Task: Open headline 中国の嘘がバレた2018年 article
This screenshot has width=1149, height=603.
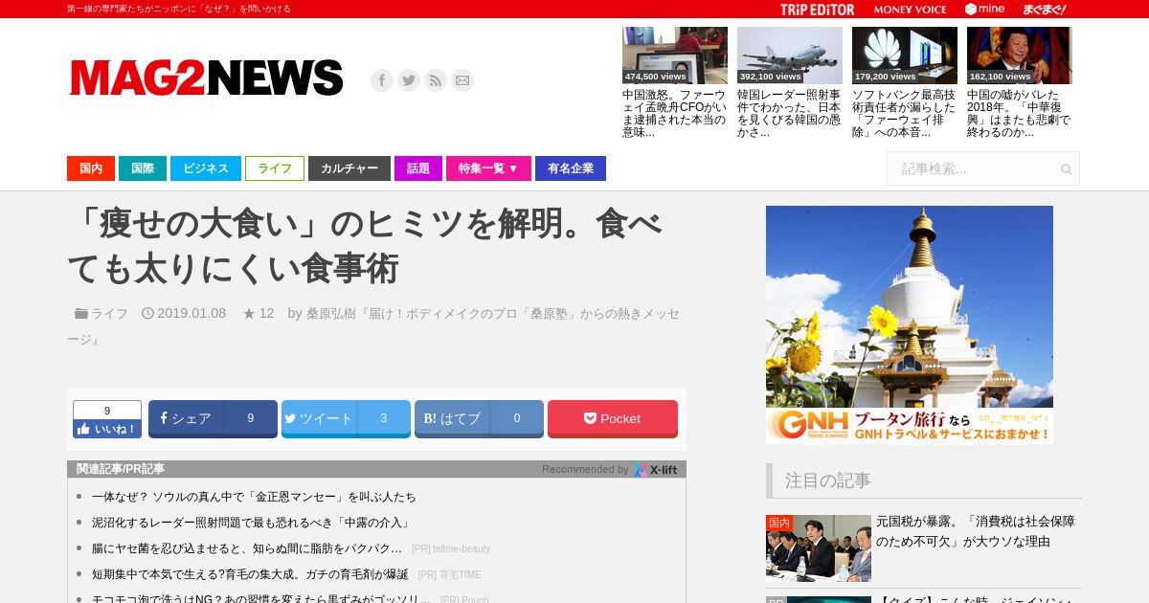Action: (1019, 114)
